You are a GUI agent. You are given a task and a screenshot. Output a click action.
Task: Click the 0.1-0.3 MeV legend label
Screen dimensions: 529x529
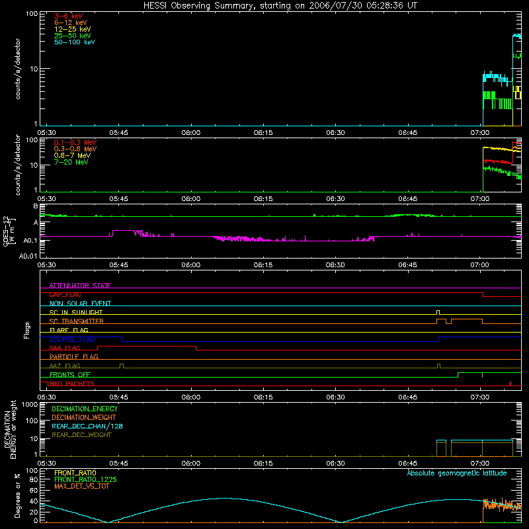(x=75, y=142)
